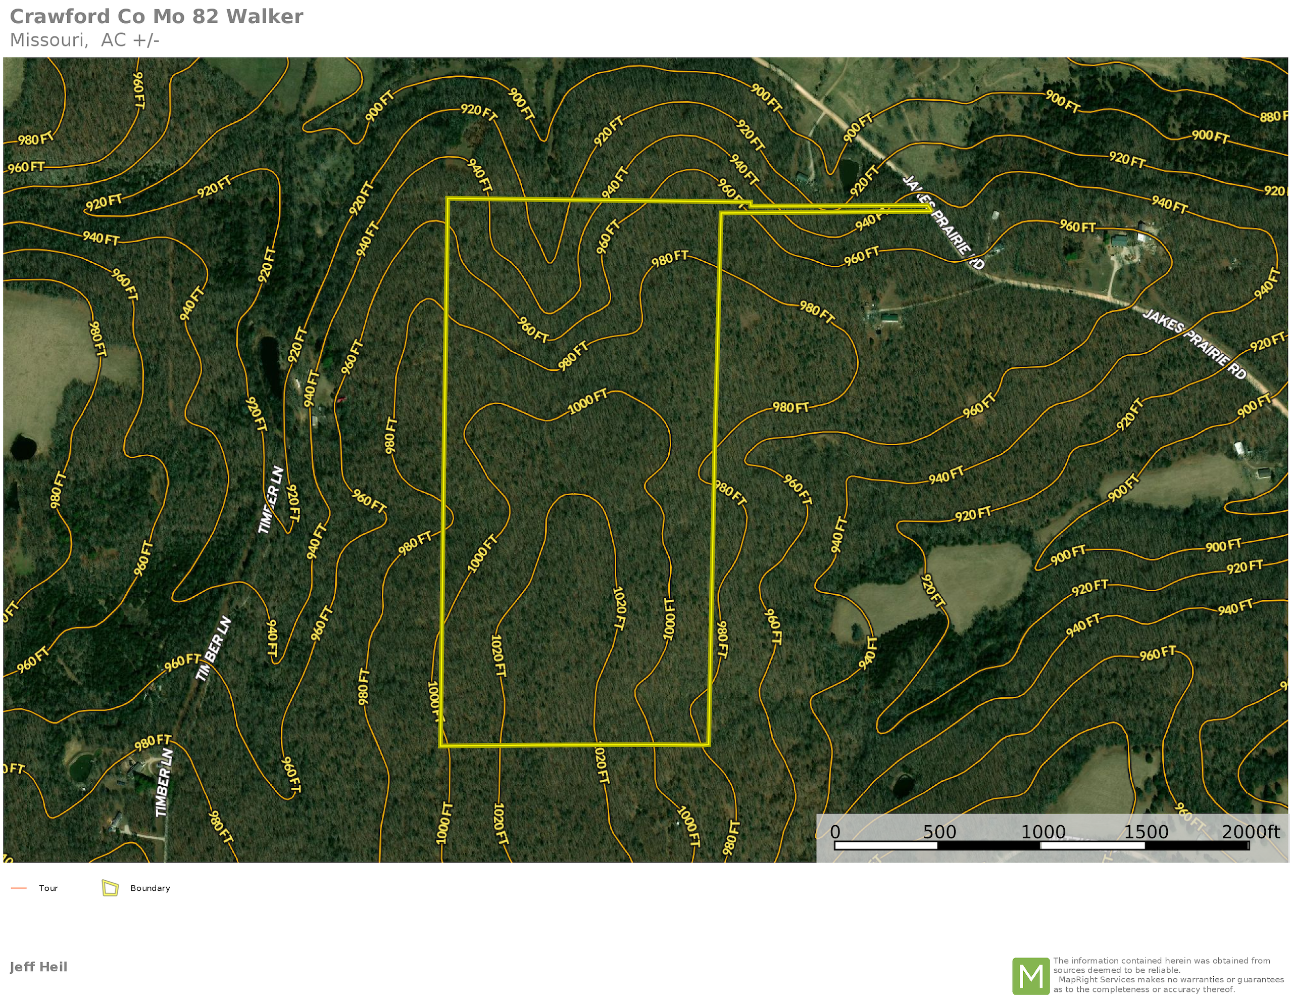1293x1000 pixels.
Task: Click the 2000ft scale bar label
Action: tap(1251, 832)
